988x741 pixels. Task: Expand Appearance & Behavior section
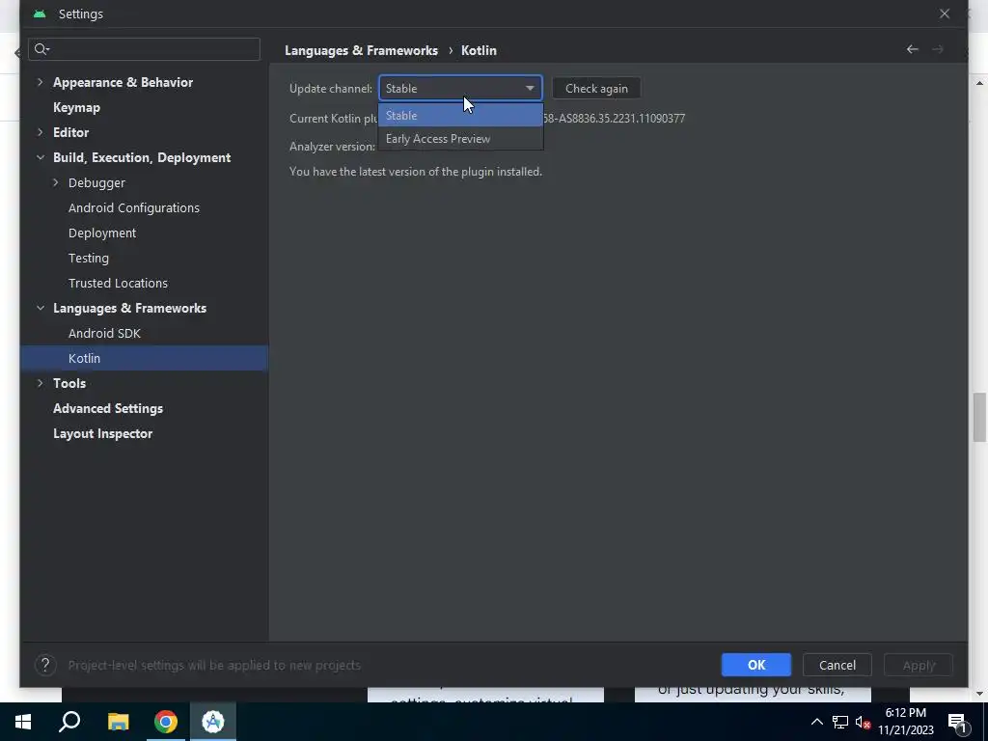pos(41,82)
